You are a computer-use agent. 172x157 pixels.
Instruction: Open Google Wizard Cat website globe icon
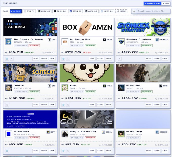coord(63,151)
